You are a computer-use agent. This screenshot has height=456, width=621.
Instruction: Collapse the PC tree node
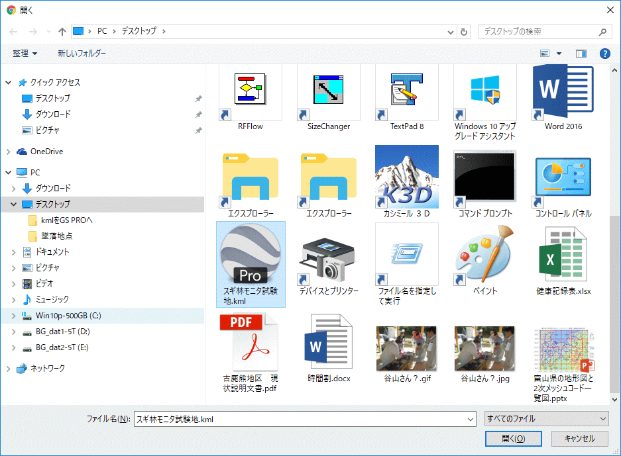9,173
